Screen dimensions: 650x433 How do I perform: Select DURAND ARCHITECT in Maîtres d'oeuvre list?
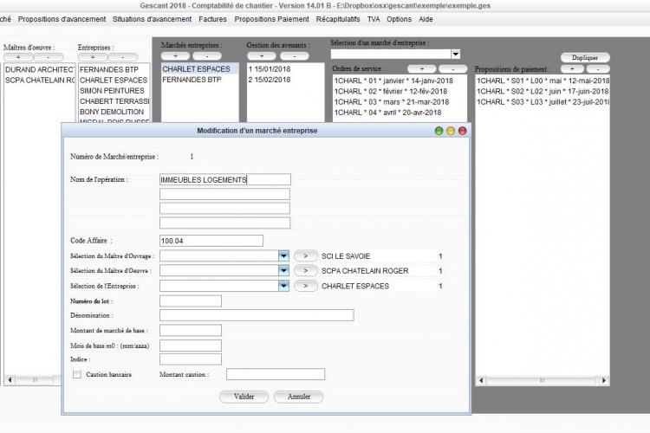pos(40,69)
